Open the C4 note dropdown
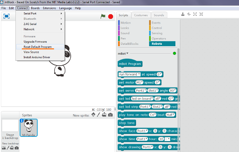Viewport: 239px width, 152px height. pos(153,115)
